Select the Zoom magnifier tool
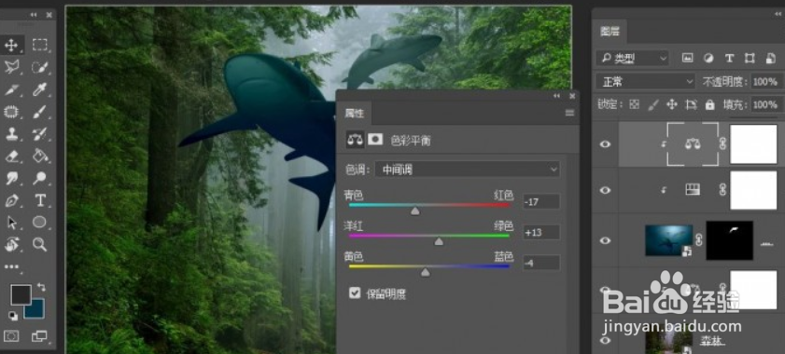This screenshot has height=354, width=785. (39, 244)
